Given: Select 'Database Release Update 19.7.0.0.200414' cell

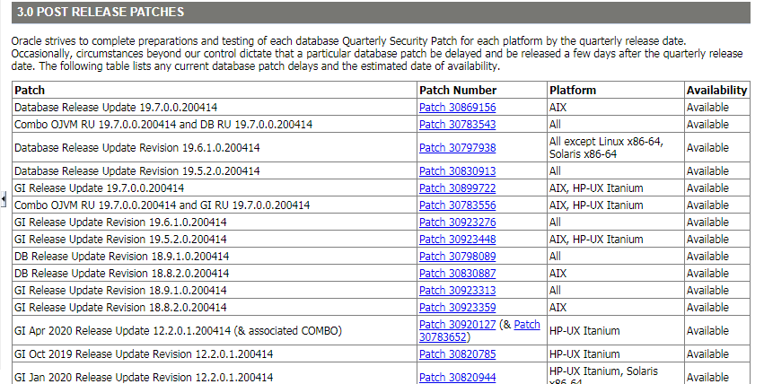Looking at the screenshot, I should [215, 108].
